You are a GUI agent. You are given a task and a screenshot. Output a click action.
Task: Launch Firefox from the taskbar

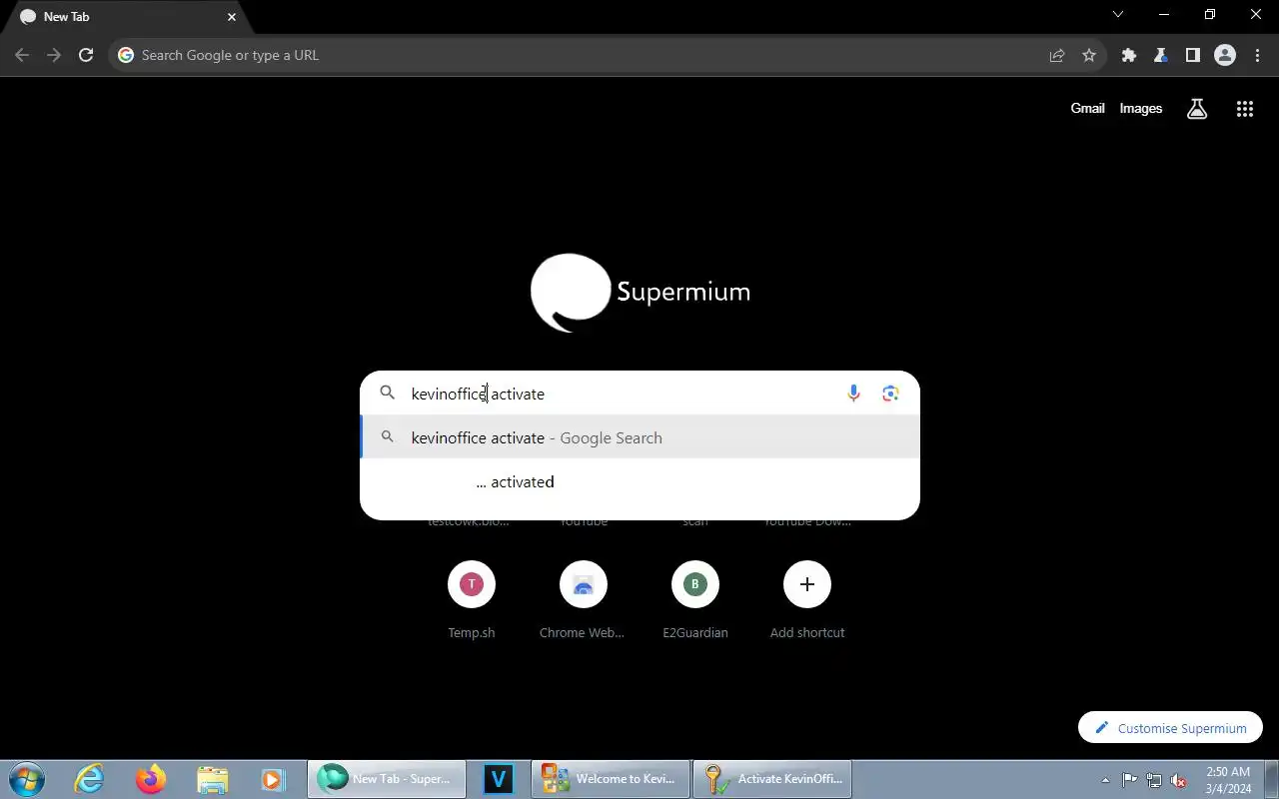151,779
